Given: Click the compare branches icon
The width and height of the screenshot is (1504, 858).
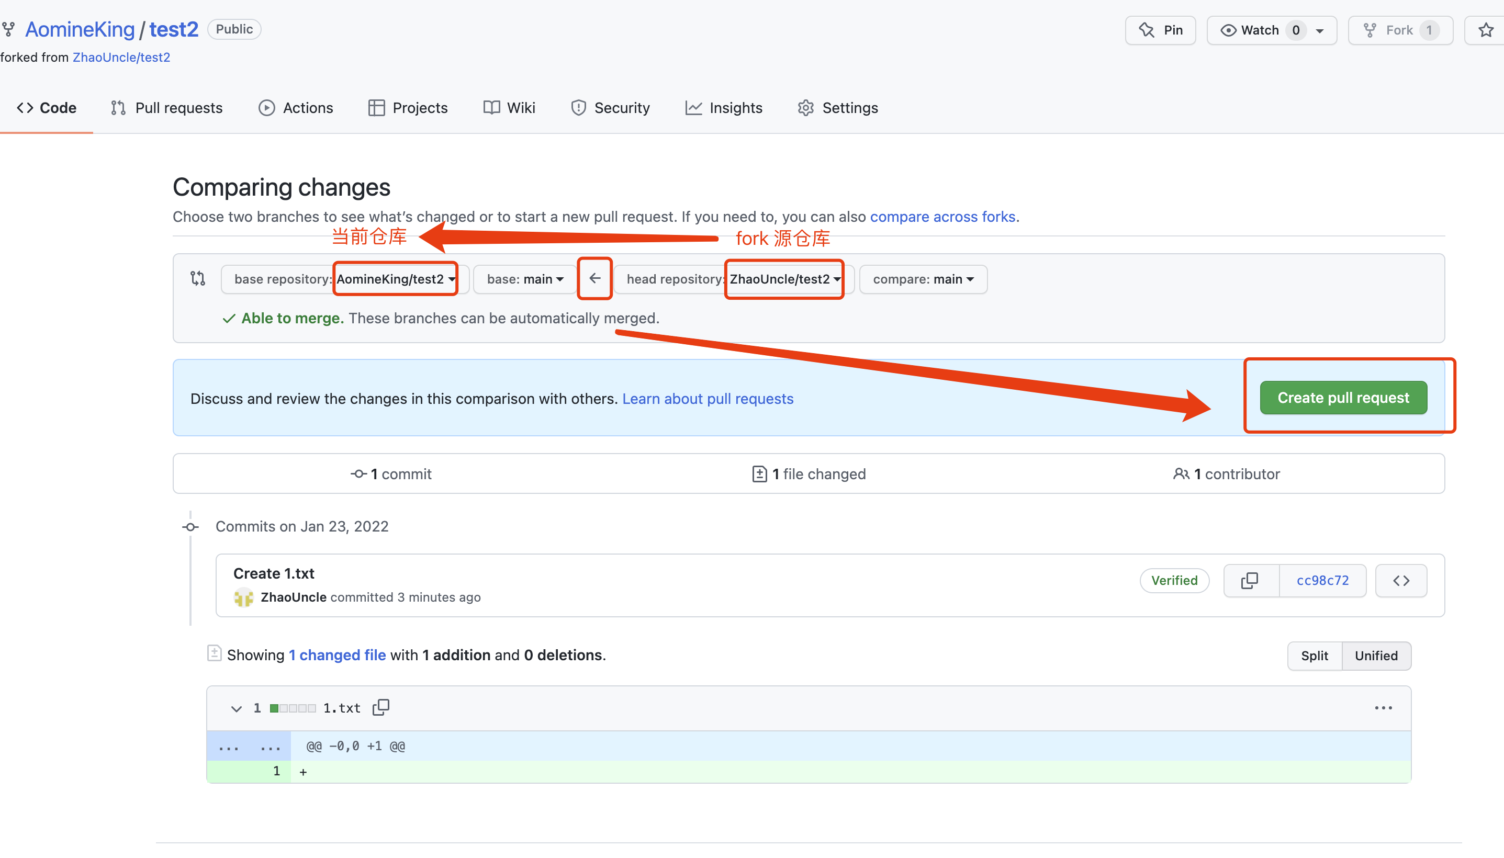Looking at the screenshot, I should click(x=198, y=278).
